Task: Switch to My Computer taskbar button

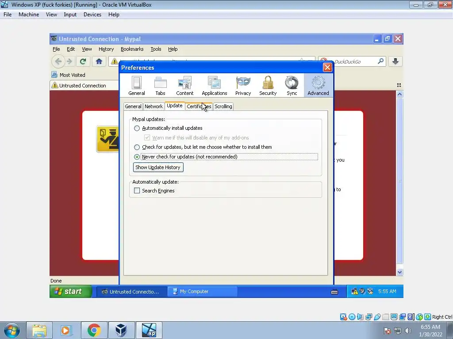Action: pyautogui.click(x=202, y=291)
